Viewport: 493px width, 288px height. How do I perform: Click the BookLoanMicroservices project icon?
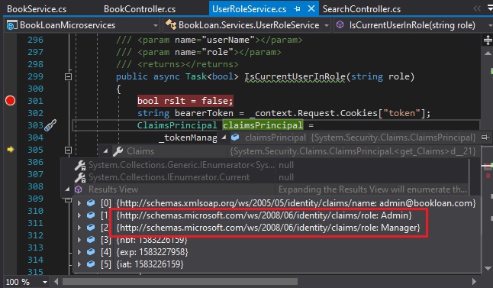click(11, 25)
